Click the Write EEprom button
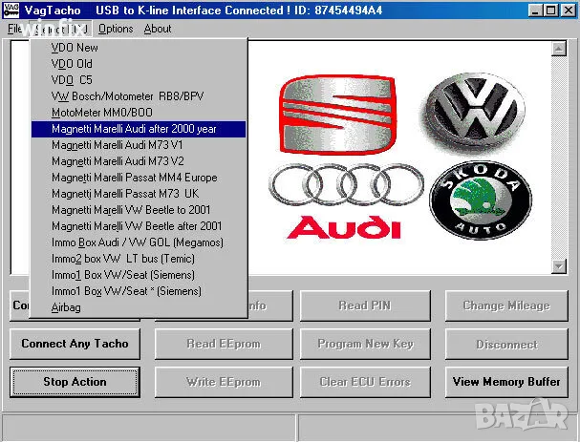The width and height of the screenshot is (580, 442). point(224,382)
